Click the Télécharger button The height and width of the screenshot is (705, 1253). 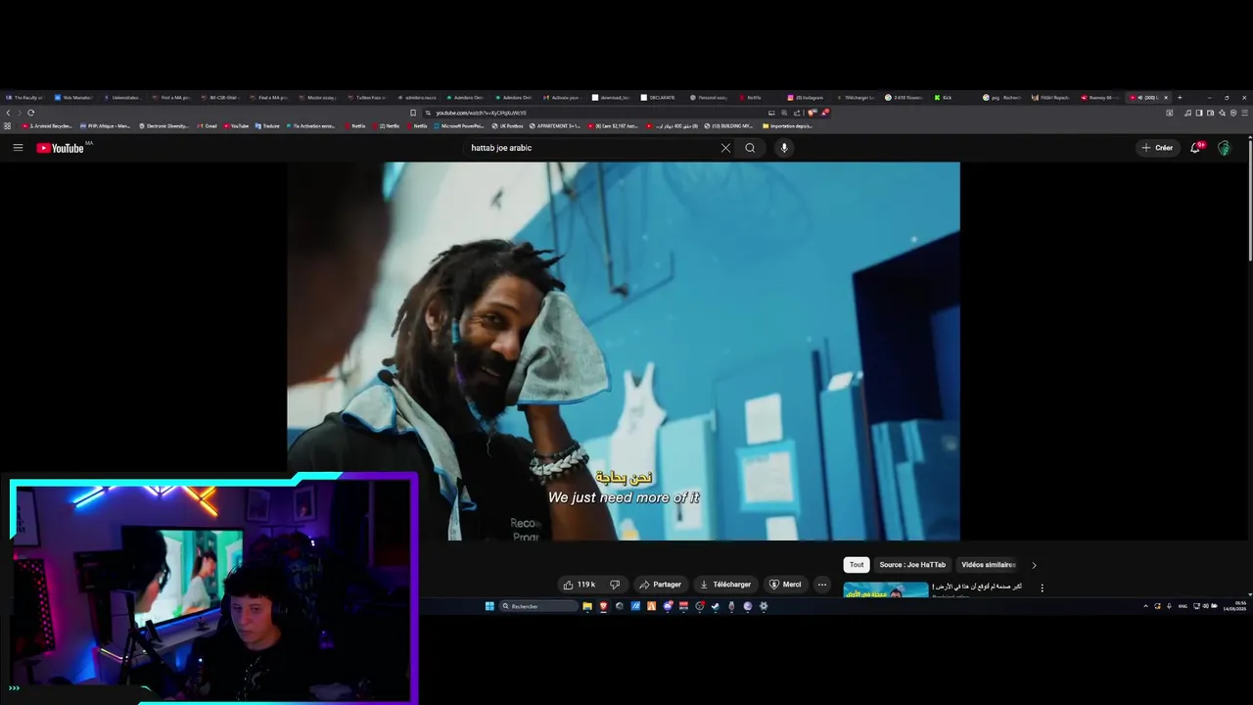click(725, 585)
